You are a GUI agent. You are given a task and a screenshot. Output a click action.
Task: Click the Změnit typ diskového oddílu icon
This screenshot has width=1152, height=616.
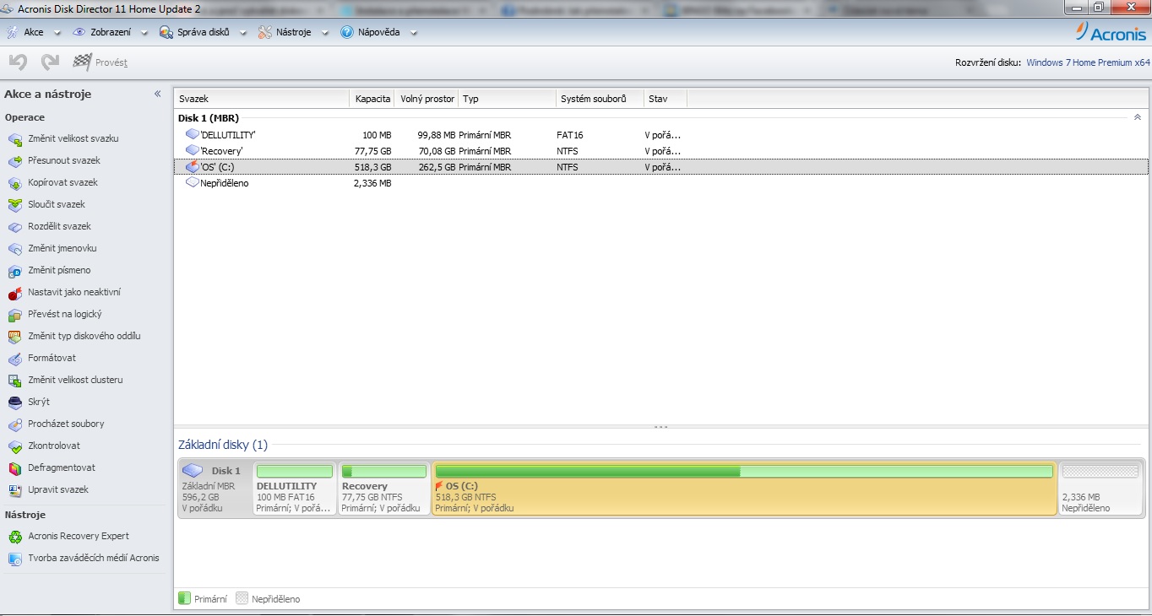(x=14, y=337)
